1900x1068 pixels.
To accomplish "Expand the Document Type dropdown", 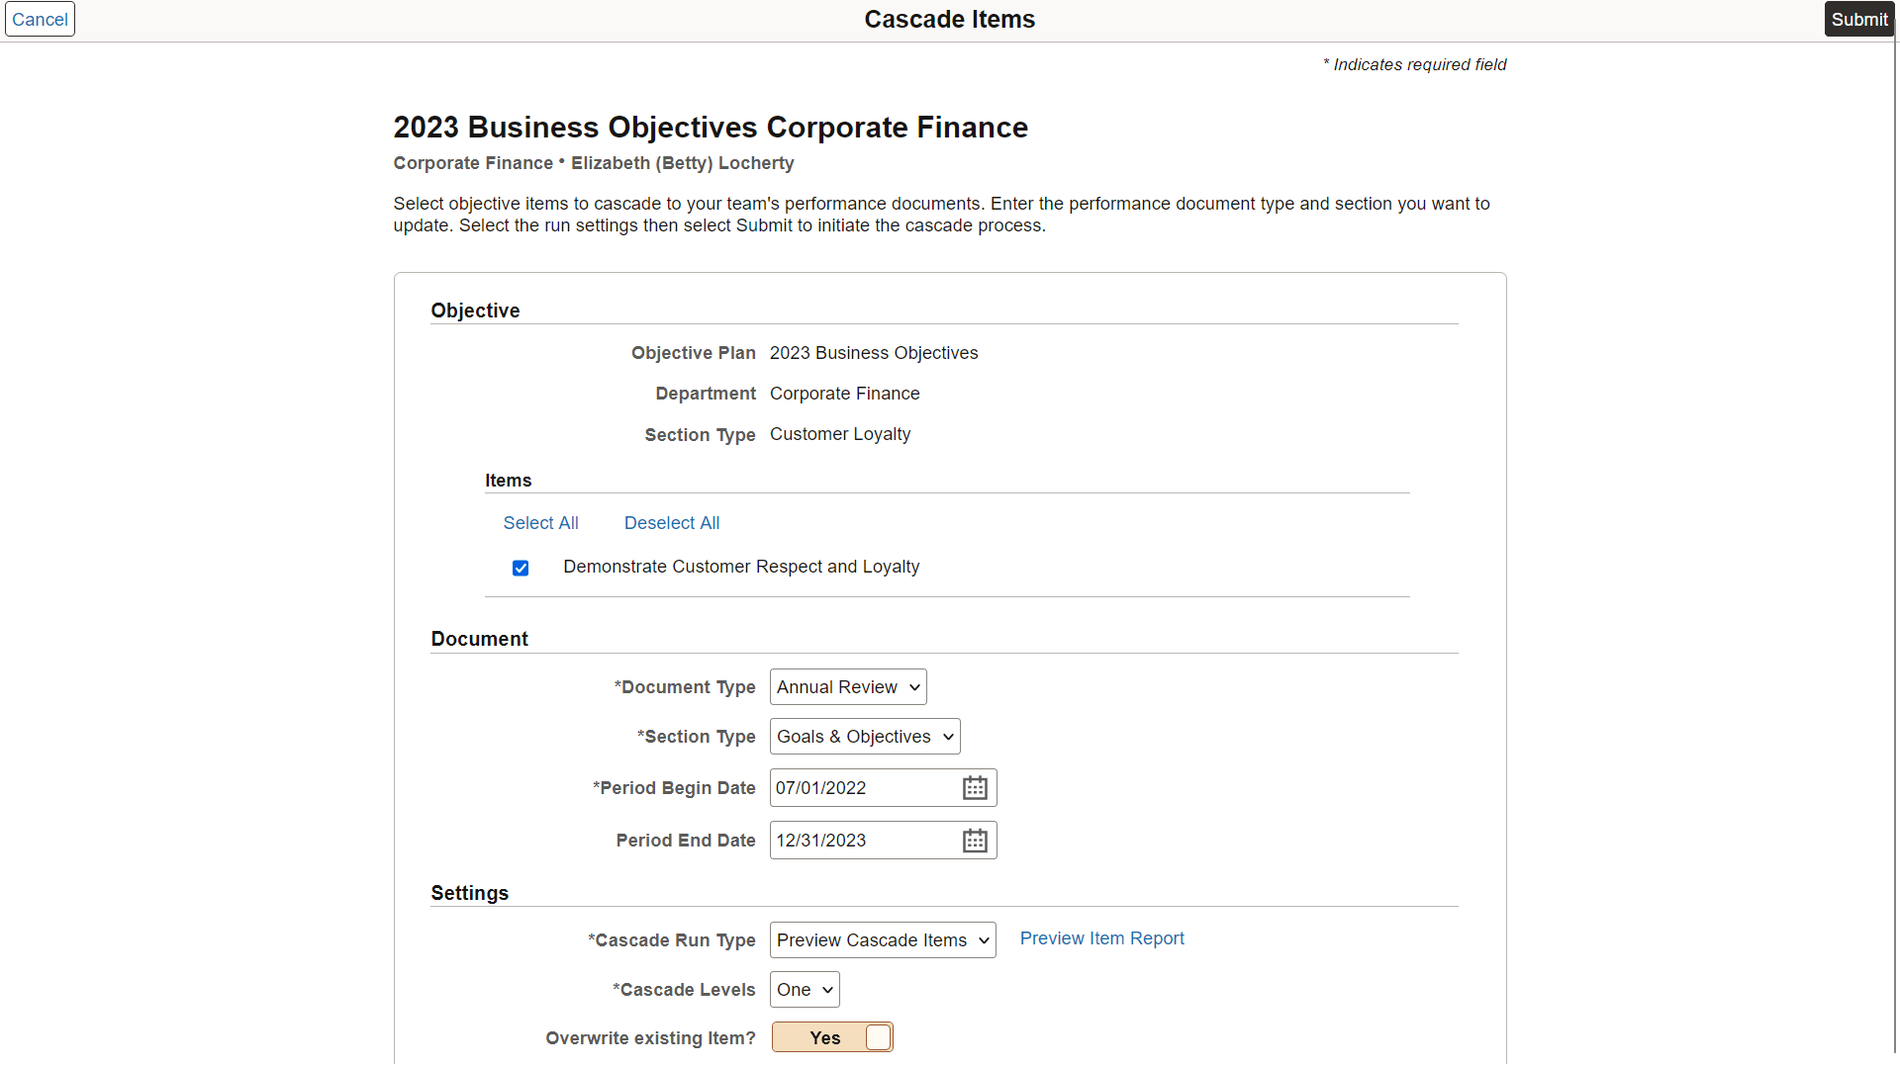I will coord(848,687).
